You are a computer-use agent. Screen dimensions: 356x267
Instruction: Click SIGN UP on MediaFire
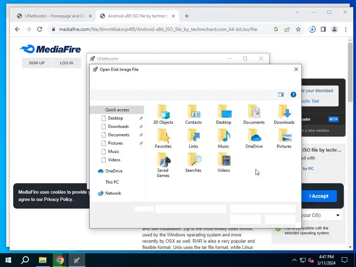(37, 63)
